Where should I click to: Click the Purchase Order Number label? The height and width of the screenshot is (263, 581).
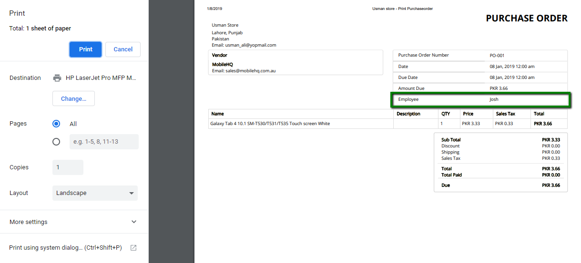click(x=424, y=55)
